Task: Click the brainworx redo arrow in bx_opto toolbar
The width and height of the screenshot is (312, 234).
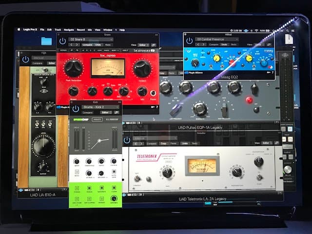Action: point(77,50)
